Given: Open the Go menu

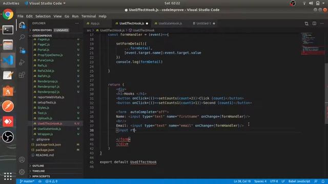Looking at the screenshot, I should 67,16.
